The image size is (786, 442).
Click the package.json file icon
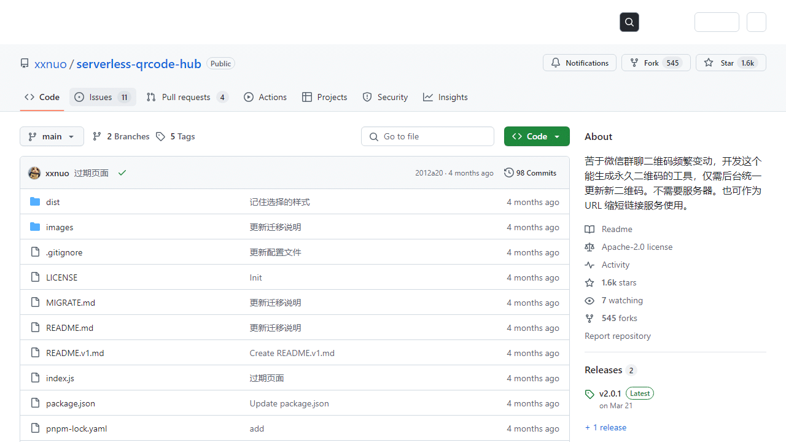tap(35, 403)
